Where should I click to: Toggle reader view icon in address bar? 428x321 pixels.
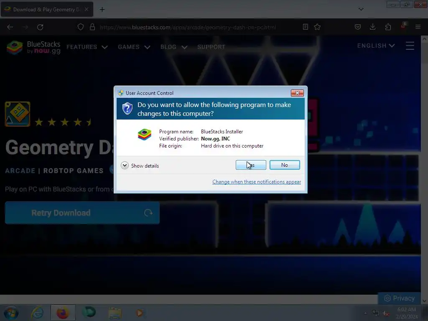click(x=306, y=27)
